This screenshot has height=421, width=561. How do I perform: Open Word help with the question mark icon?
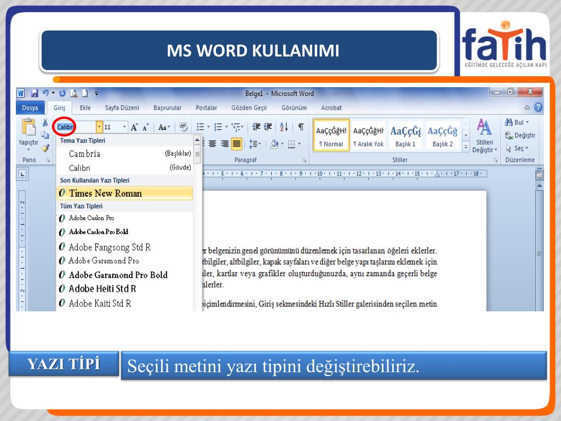point(538,107)
